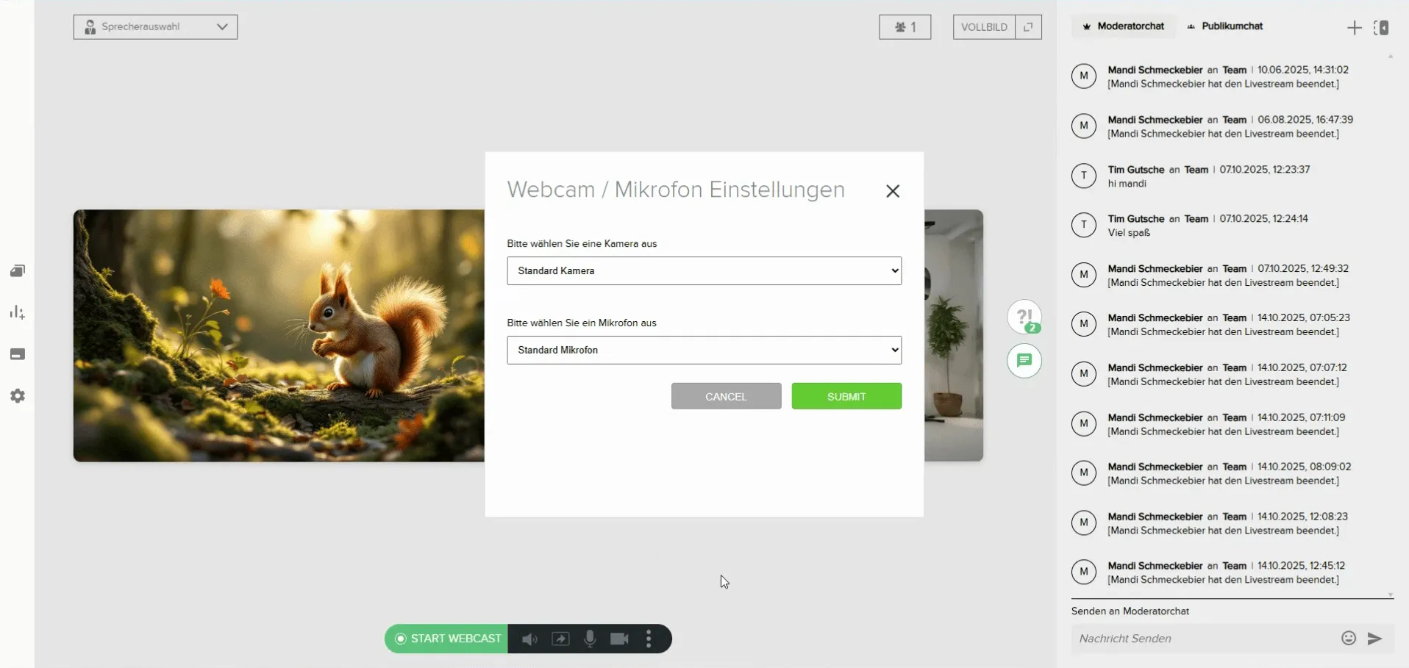Switch to the Publikumchat tab
This screenshot has height=668, width=1409.
click(x=1224, y=26)
